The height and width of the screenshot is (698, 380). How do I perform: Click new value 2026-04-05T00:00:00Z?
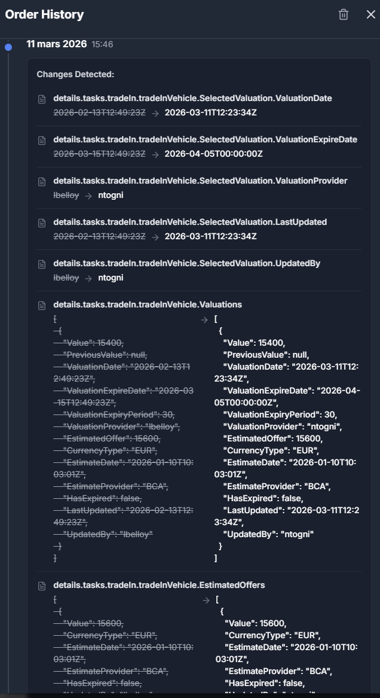[x=214, y=154]
